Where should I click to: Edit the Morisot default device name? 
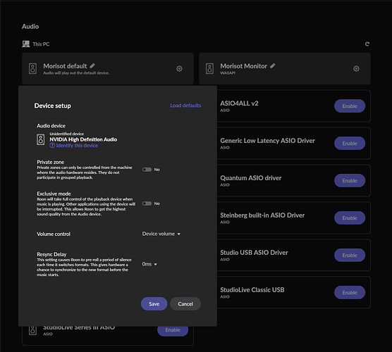92,66
